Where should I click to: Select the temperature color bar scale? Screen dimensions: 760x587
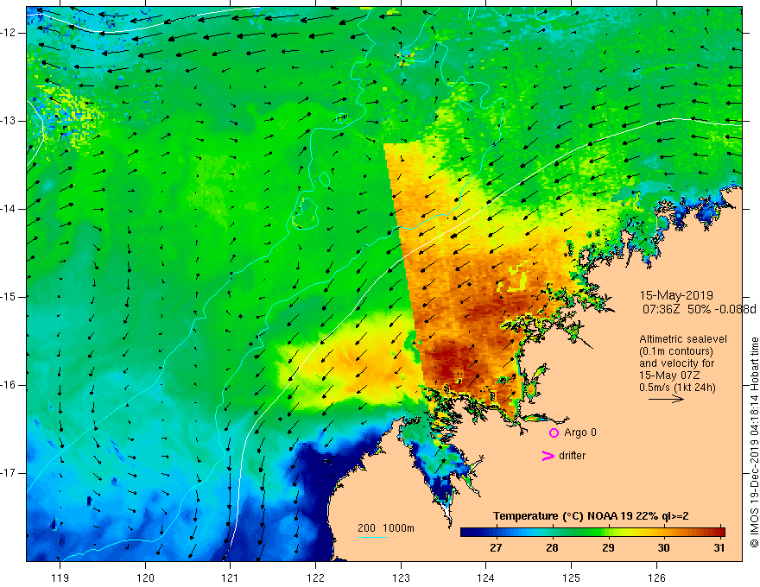point(592,532)
